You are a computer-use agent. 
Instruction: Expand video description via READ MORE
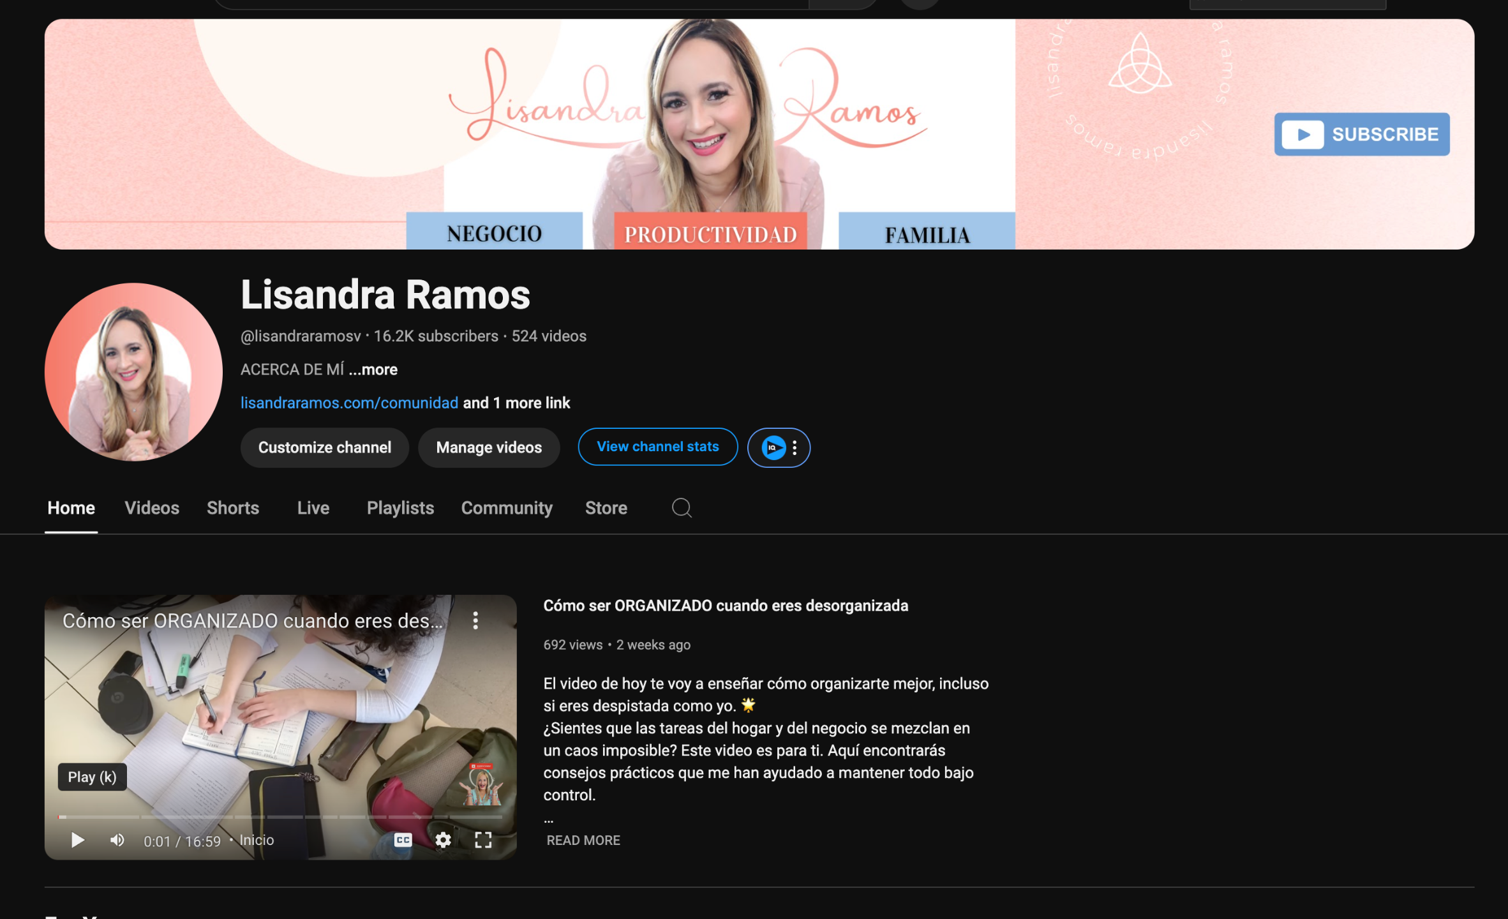coord(583,841)
